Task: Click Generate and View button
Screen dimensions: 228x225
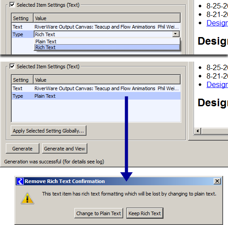Action: [65, 149]
